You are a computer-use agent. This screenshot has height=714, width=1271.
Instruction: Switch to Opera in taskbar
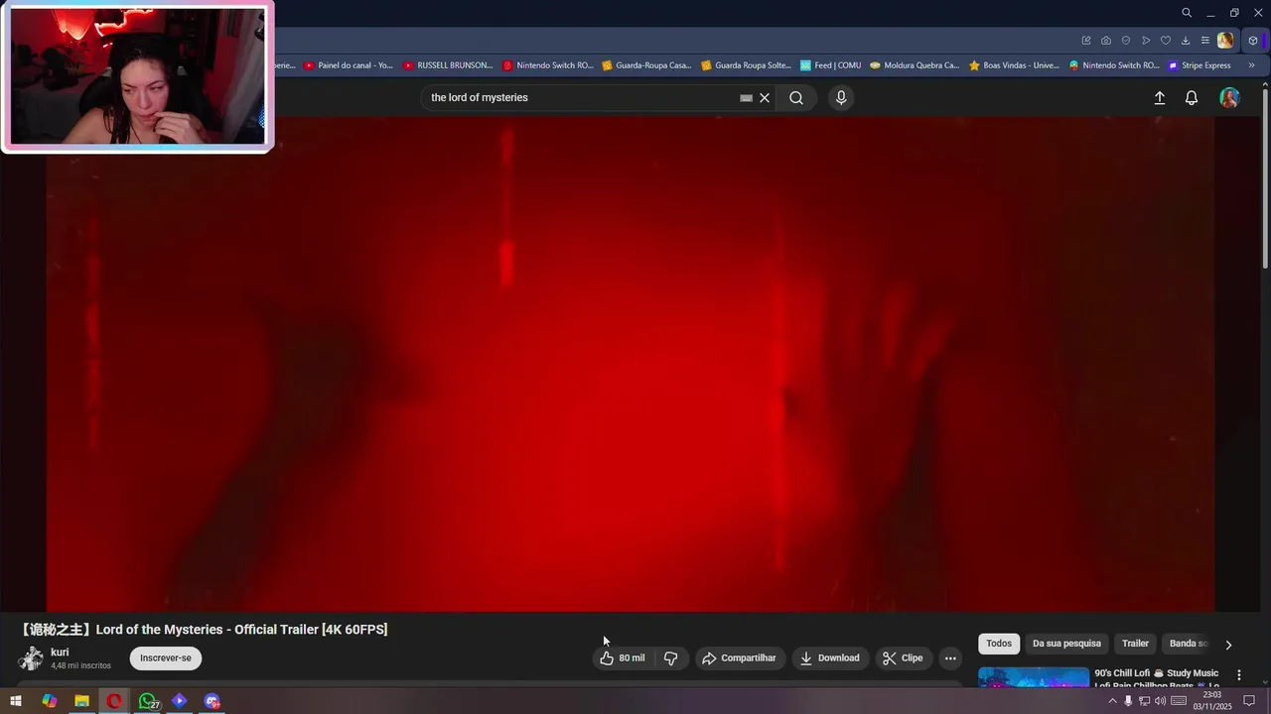coord(114,701)
